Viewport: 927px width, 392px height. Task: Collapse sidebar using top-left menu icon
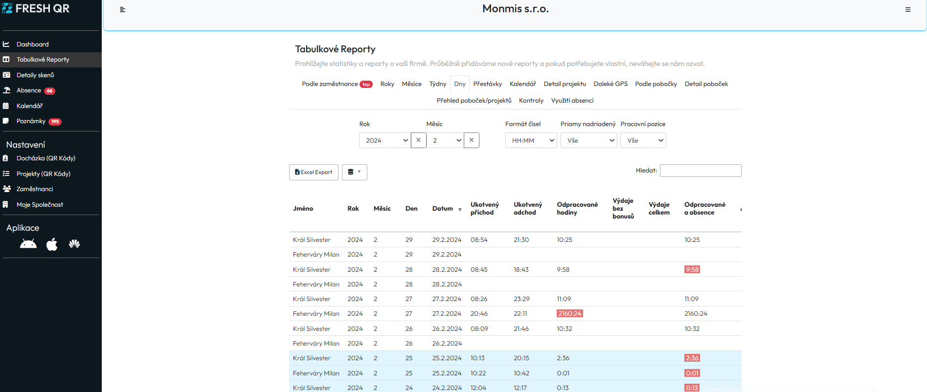(x=123, y=10)
